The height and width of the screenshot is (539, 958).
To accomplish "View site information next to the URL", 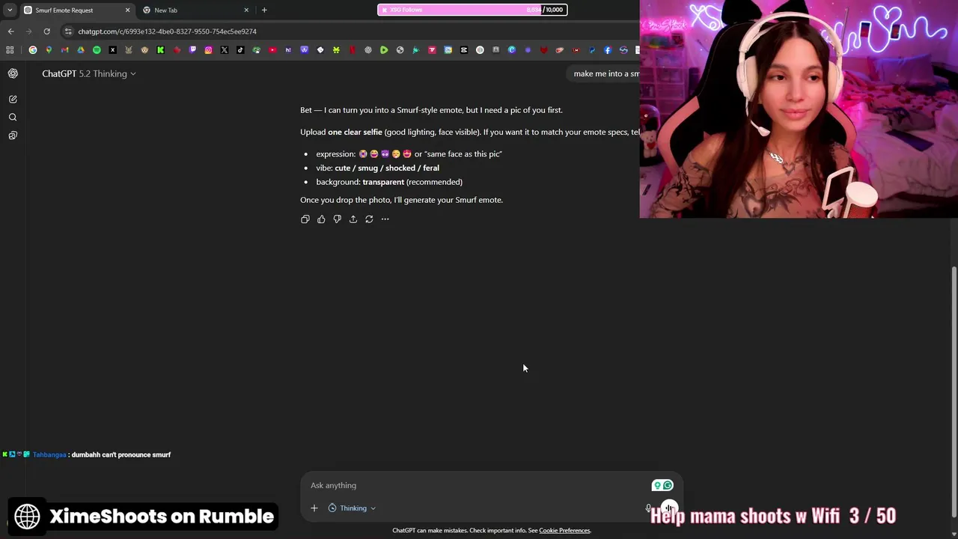I will [x=68, y=31].
